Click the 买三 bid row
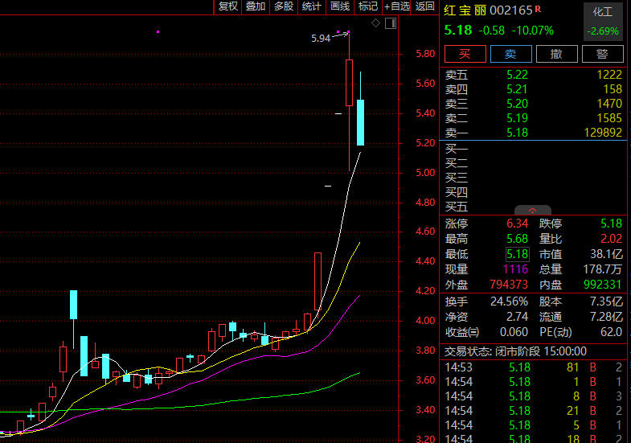 coord(533,178)
